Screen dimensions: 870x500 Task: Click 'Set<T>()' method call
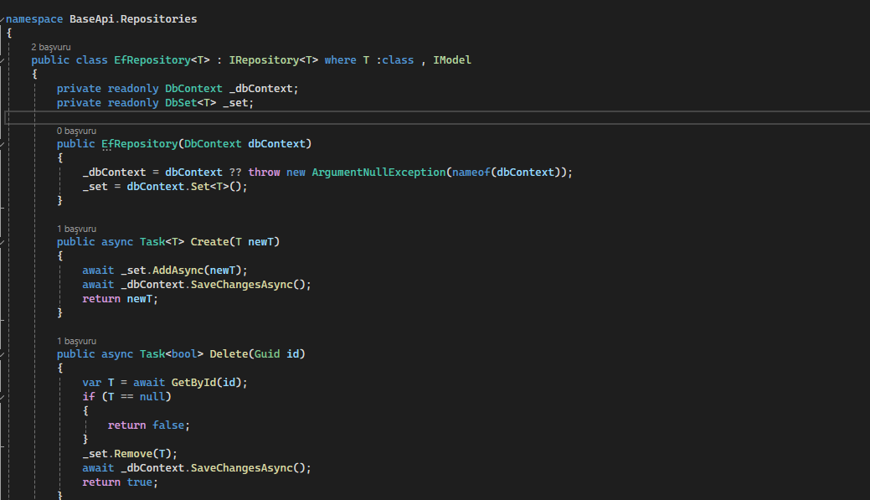point(219,187)
